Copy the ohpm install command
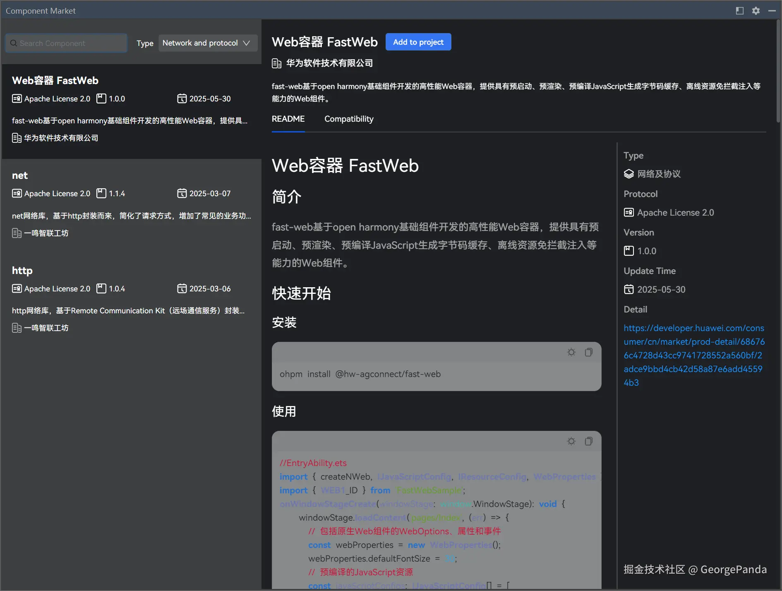The width and height of the screenshot is (782, 591). coord(588,352)
